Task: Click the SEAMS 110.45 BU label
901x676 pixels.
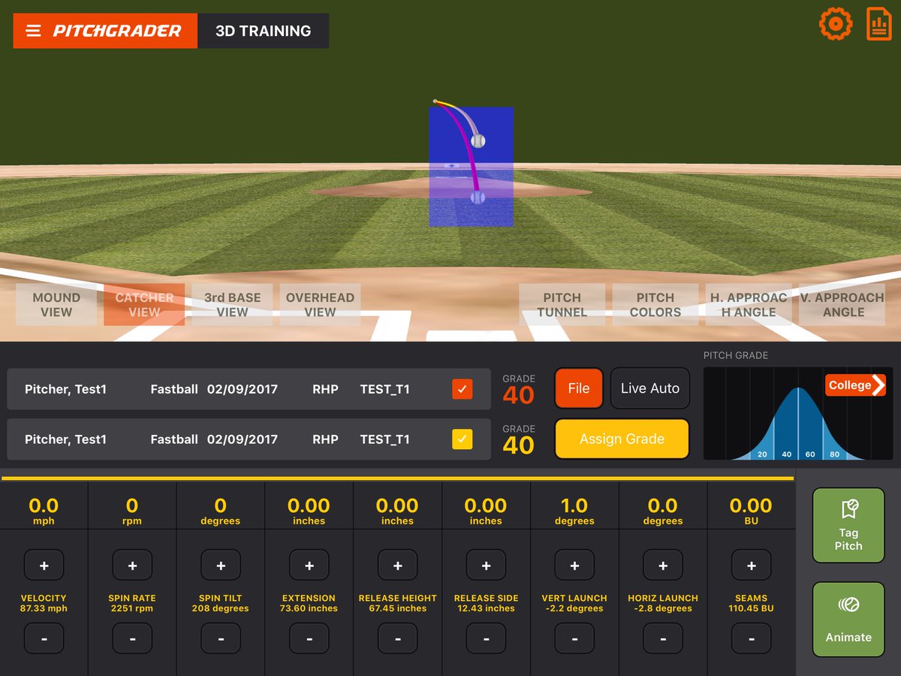Action: [752, 603]
